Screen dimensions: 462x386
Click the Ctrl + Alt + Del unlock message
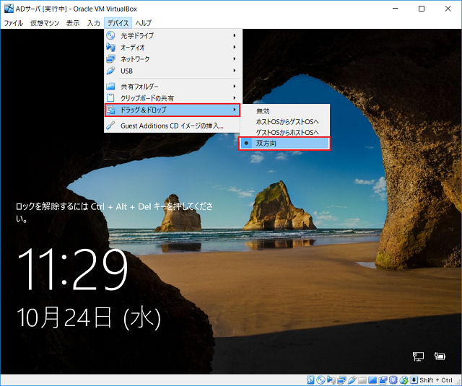114,211
